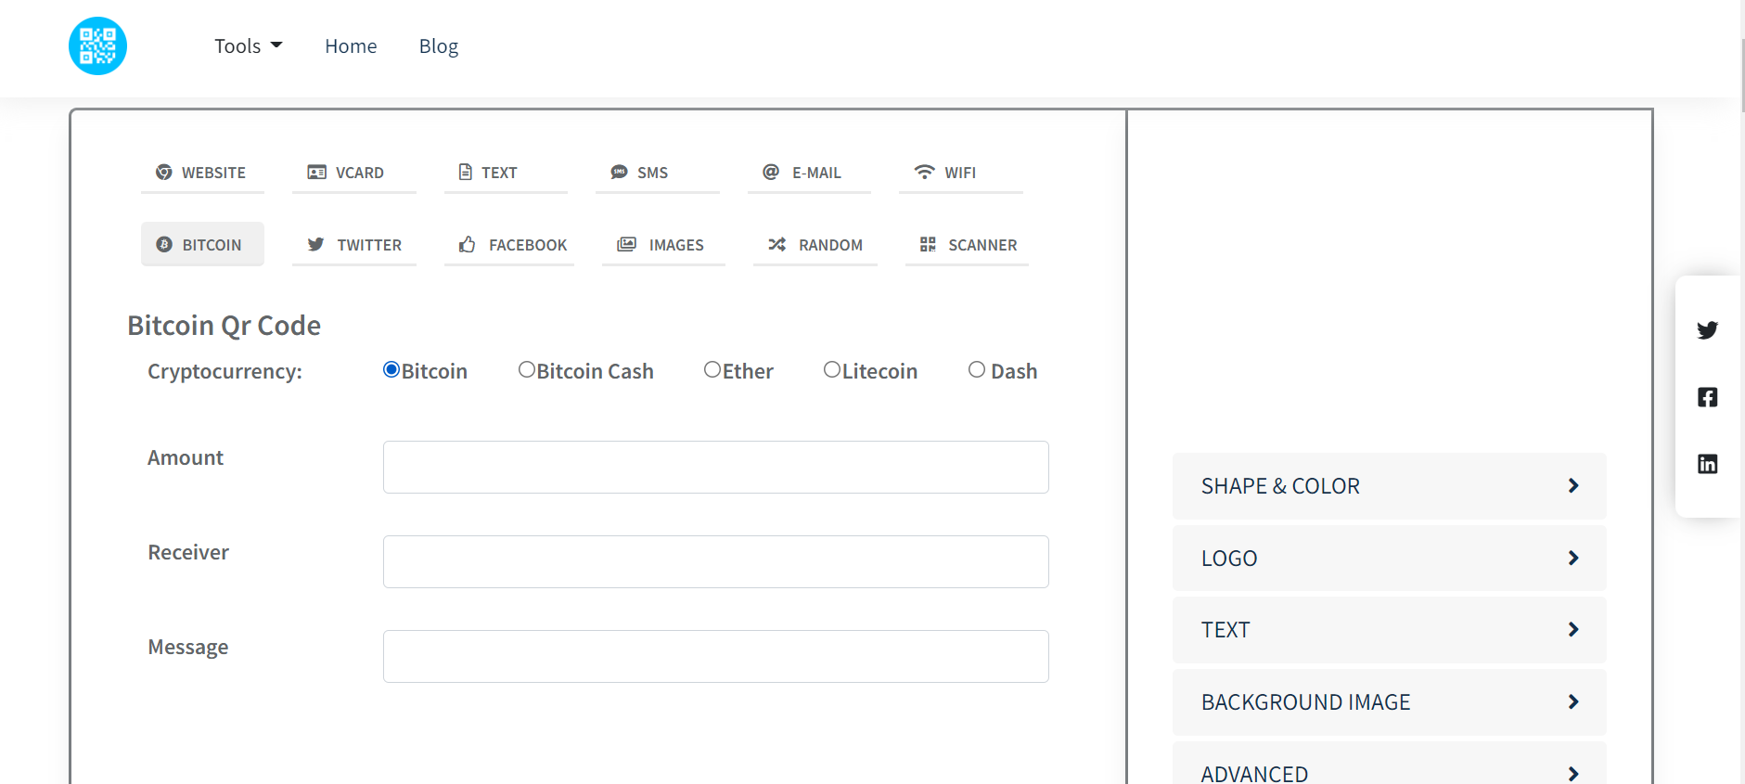Switch to the VCard tab
Image resolution: width=1745 pixels, height=784 pixels.
(353, 173)
